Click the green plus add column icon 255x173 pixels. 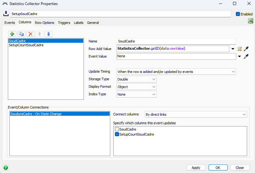click(12, 34)
